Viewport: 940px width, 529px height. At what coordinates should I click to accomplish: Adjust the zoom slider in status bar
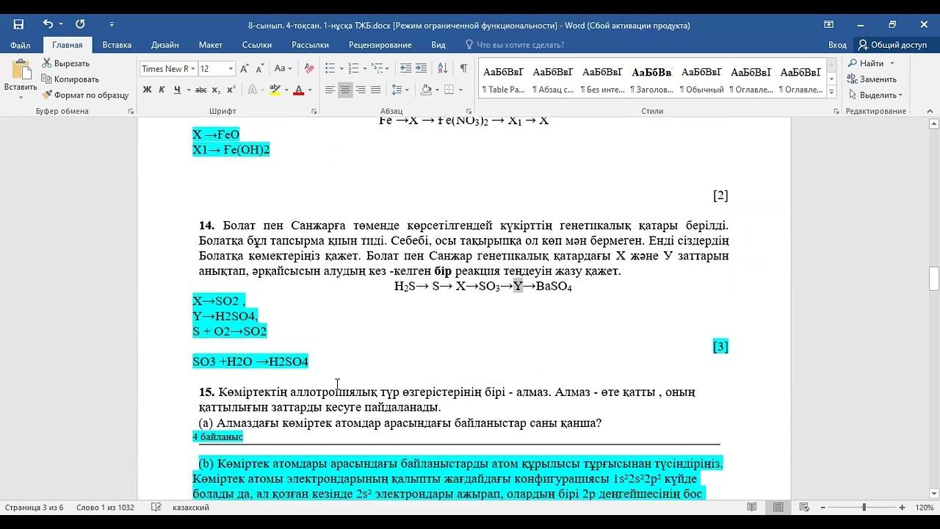tap(864, 507)
